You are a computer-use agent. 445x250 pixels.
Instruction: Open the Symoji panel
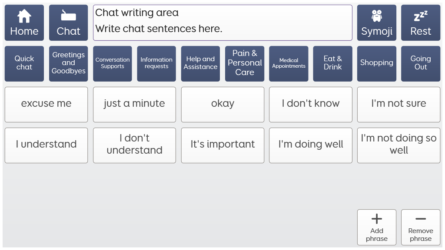[377, 23]
